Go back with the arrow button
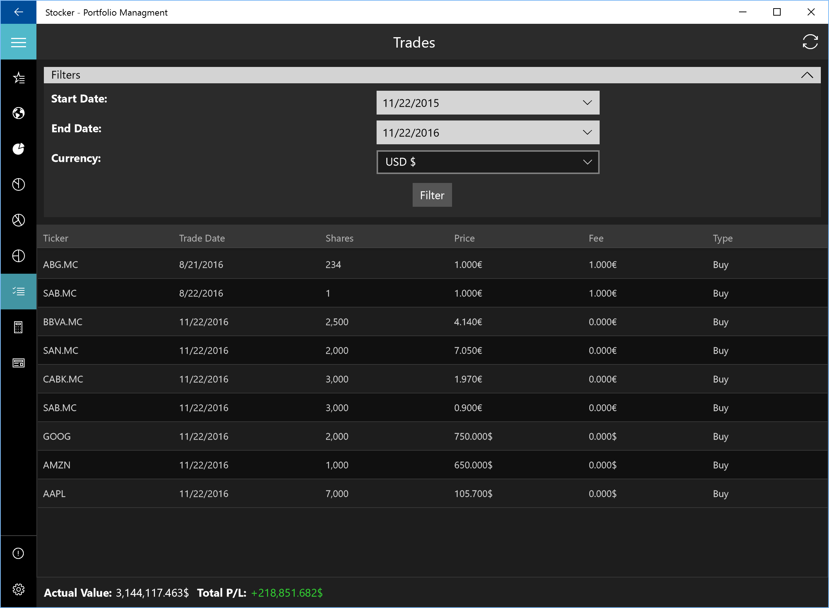 18,12
